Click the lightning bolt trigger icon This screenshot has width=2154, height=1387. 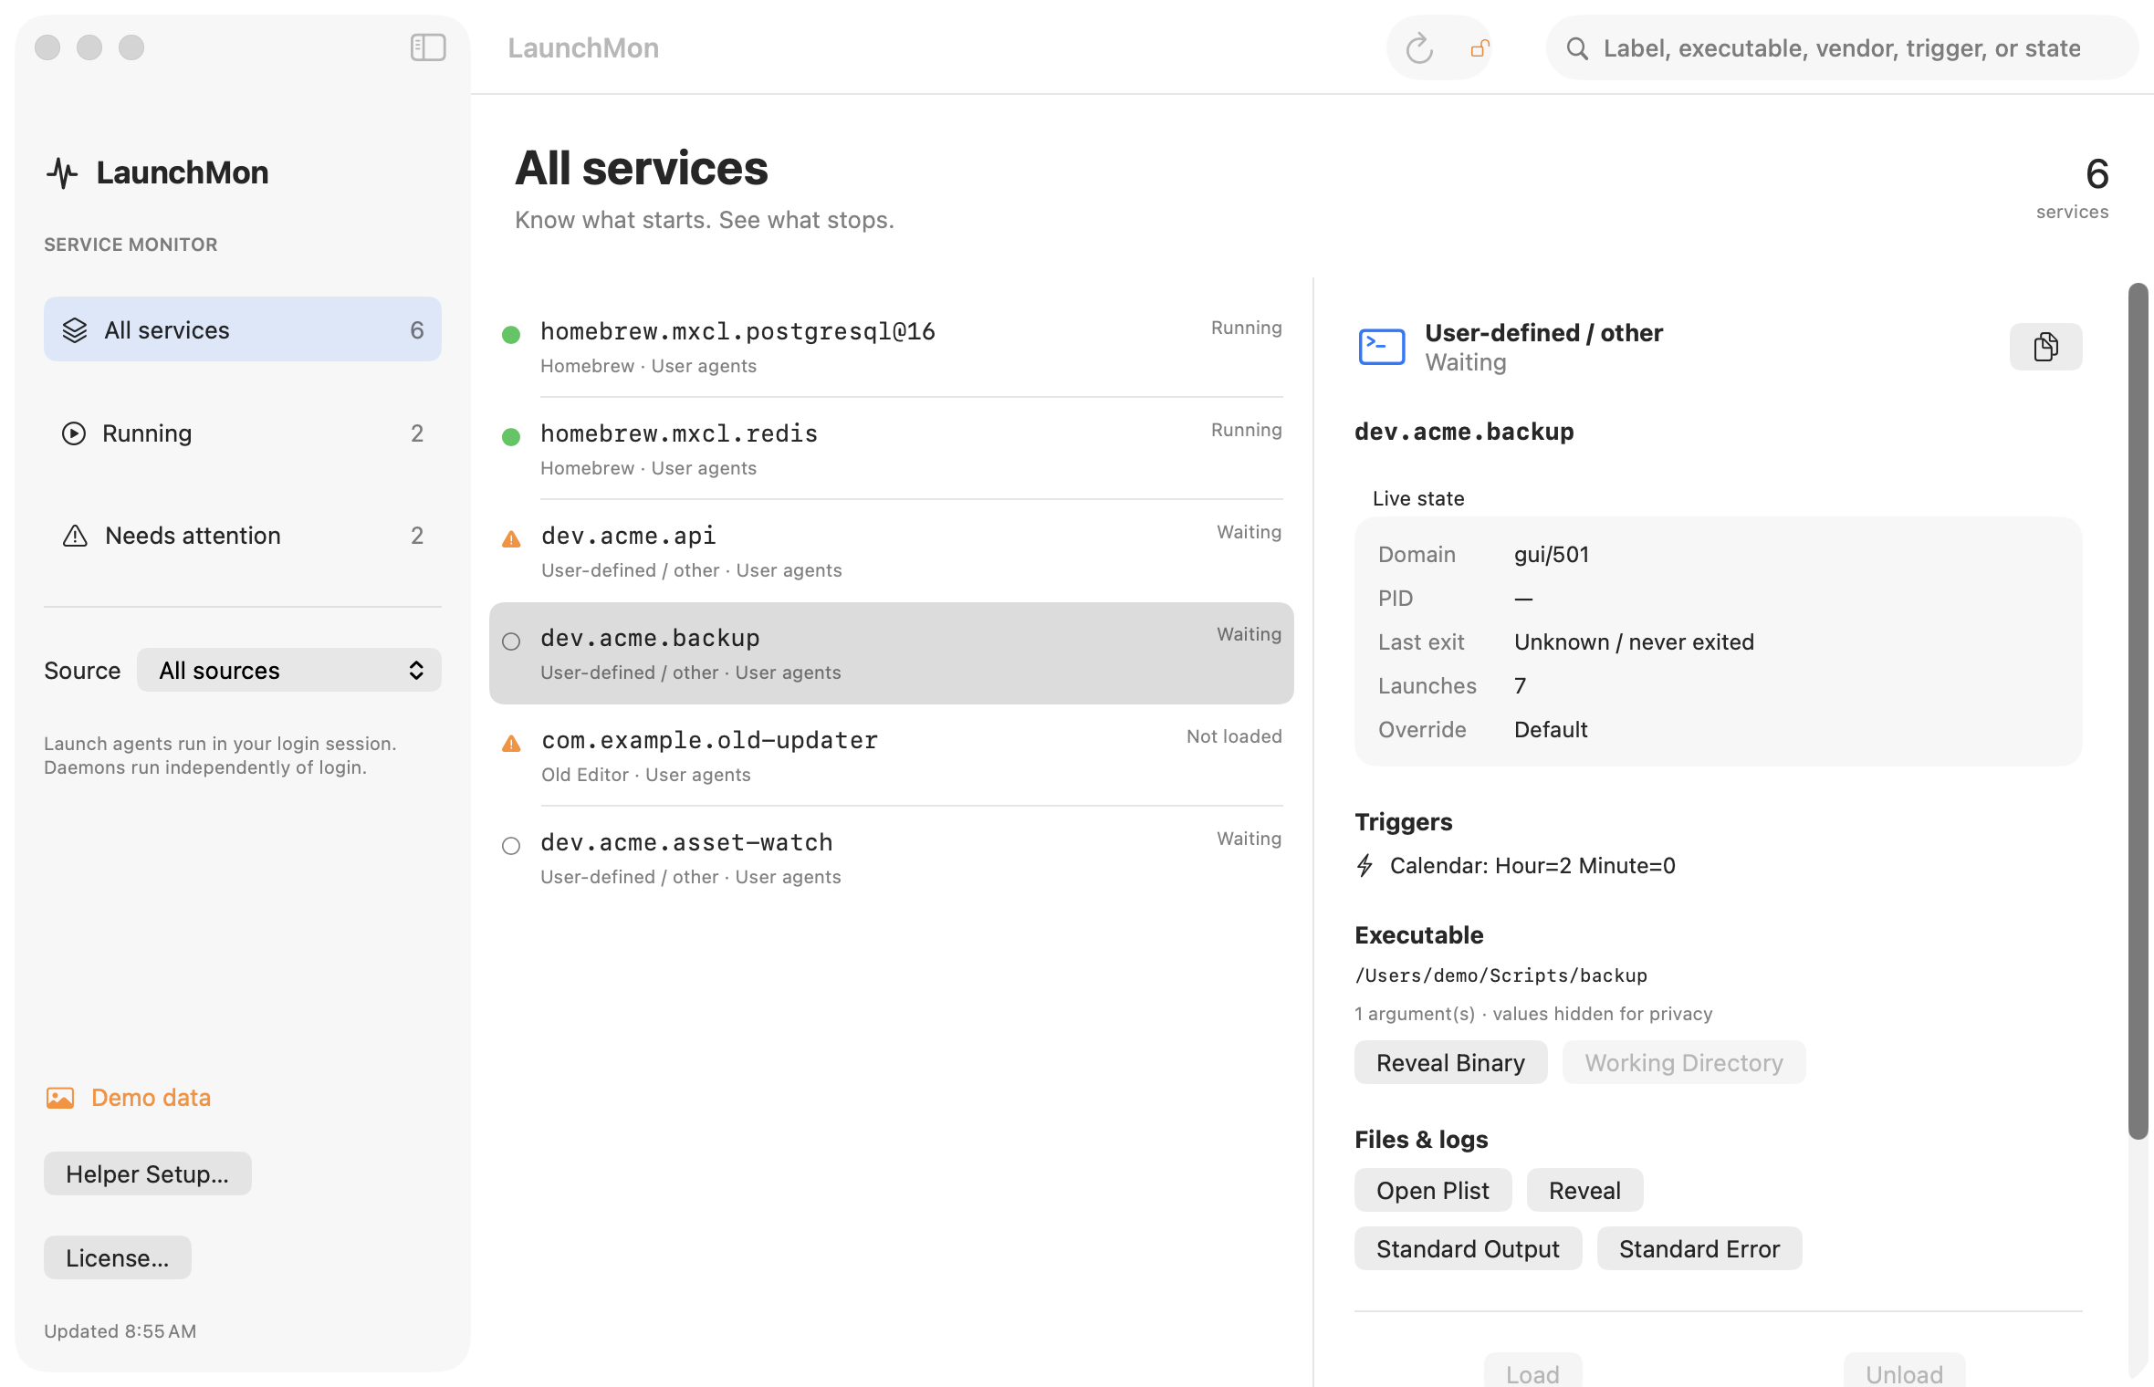click(1365, 865)
